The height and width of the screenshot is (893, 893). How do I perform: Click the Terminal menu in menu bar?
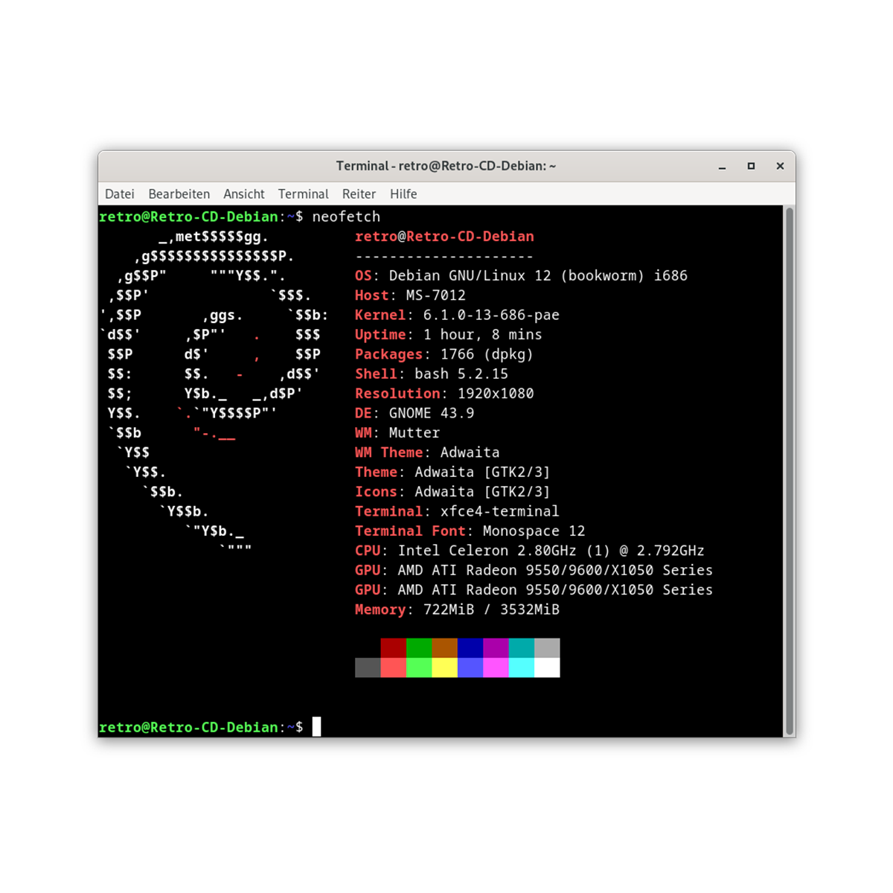click(303, 194)
